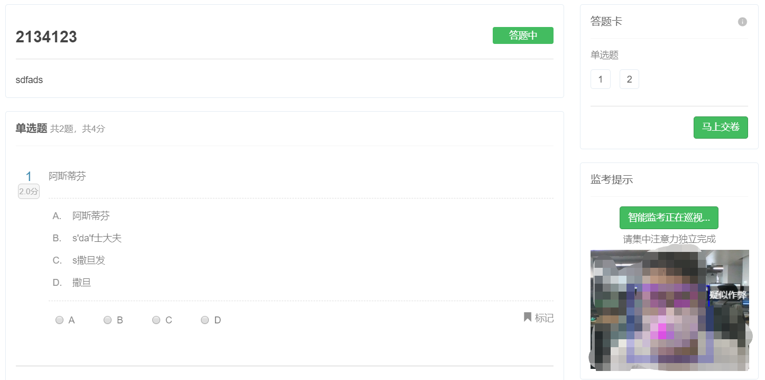The width and height of the screenshot is (765, 380).
Task: Jump to question 2 in answer card
Action: click(629, 79)
